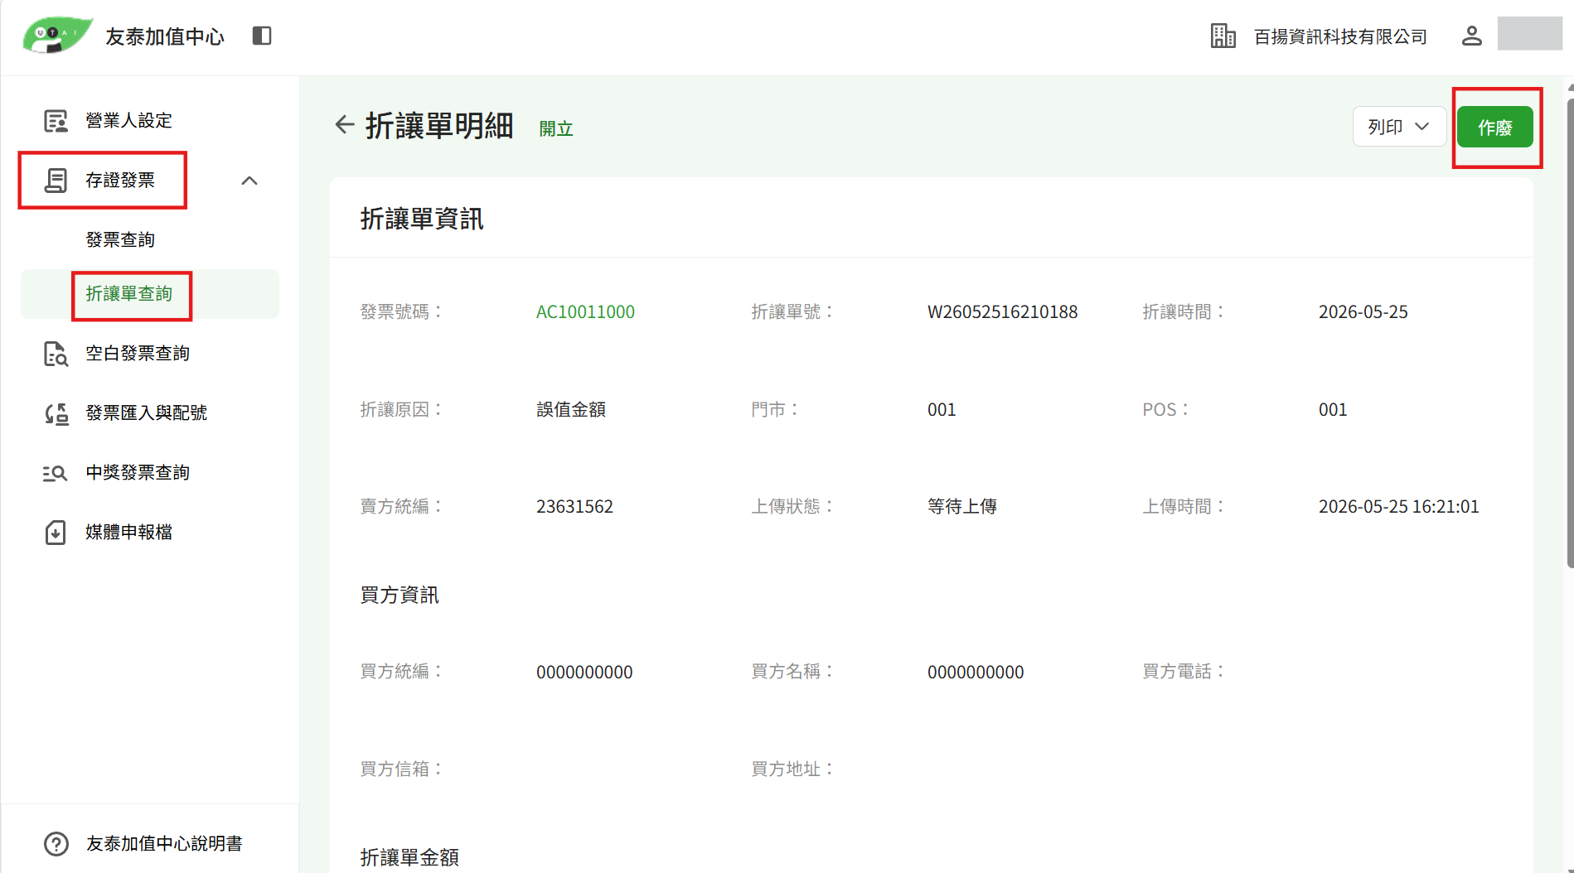Go back using the arrow icon
The height and width of the screenshot is (873, 1574).
click(x=344, y=125)
